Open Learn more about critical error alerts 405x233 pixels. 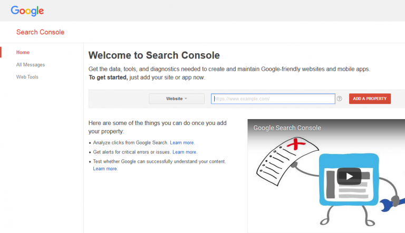(x=185, y=152)
